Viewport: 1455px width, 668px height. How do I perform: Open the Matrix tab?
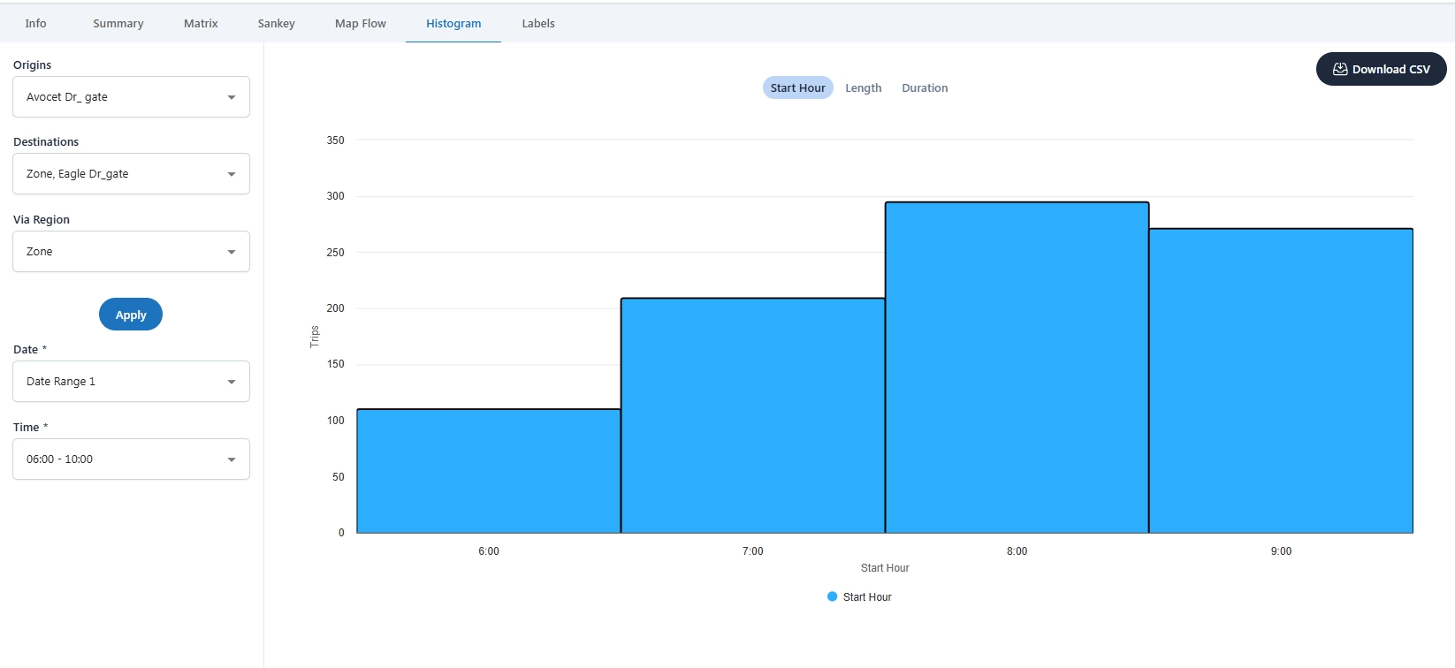[x=201, y=23]
